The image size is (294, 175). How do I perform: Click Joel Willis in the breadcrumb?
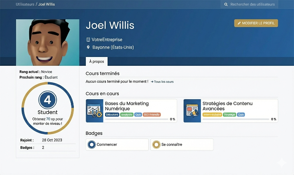tap(47, 4)
